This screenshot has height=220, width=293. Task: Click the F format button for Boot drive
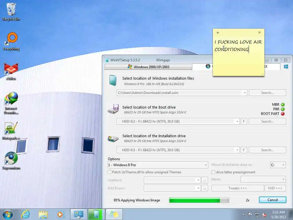244,121
